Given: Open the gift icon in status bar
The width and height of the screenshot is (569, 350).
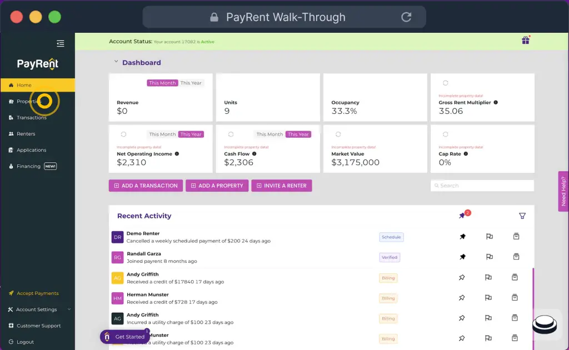Looking at the screenshot, I should pyautogui.click(x=525, y=41).
